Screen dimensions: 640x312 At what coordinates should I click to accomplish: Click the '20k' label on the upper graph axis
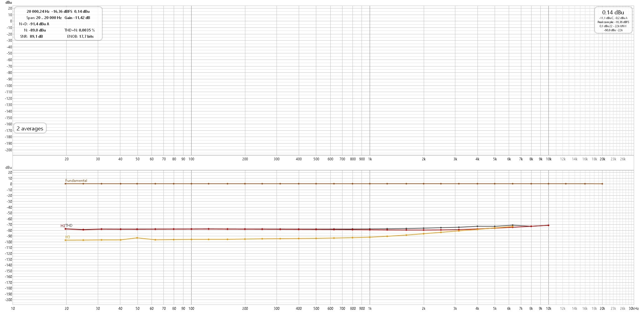tap(602, 159)
